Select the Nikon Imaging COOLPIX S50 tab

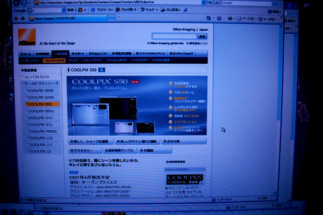tap(68, 18)
